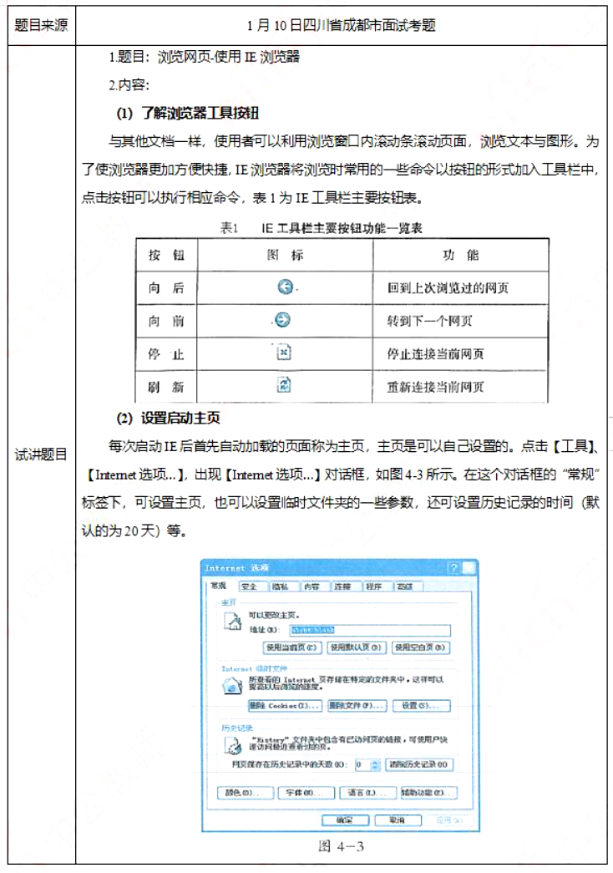Click the 历史记录 group label in the dialog

click(237, 728)
